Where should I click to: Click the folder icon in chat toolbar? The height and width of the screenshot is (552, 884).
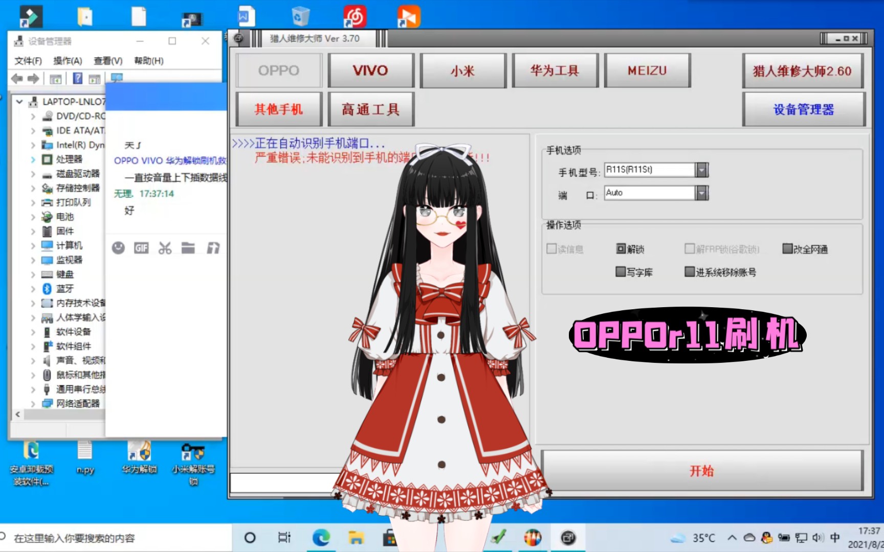tap(188, 248)
